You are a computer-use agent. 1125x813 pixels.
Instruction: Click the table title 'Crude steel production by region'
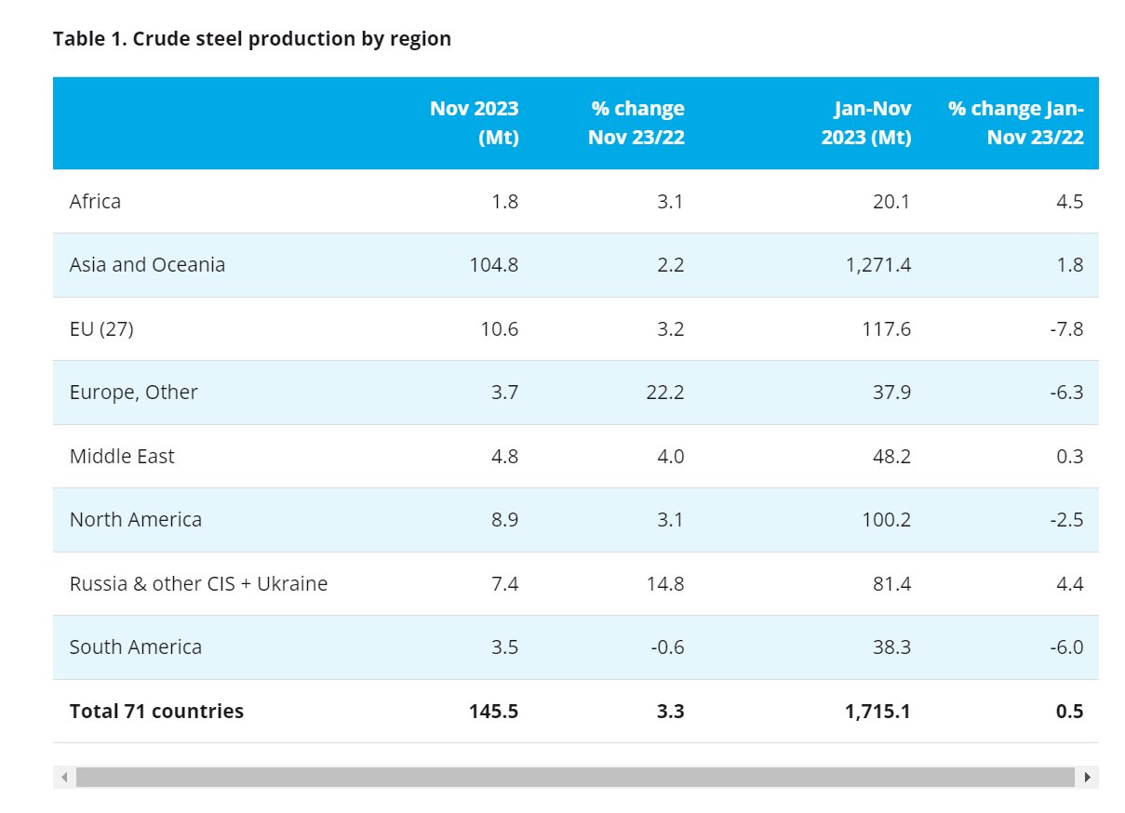pyautogui.click(x=251, y=39)
